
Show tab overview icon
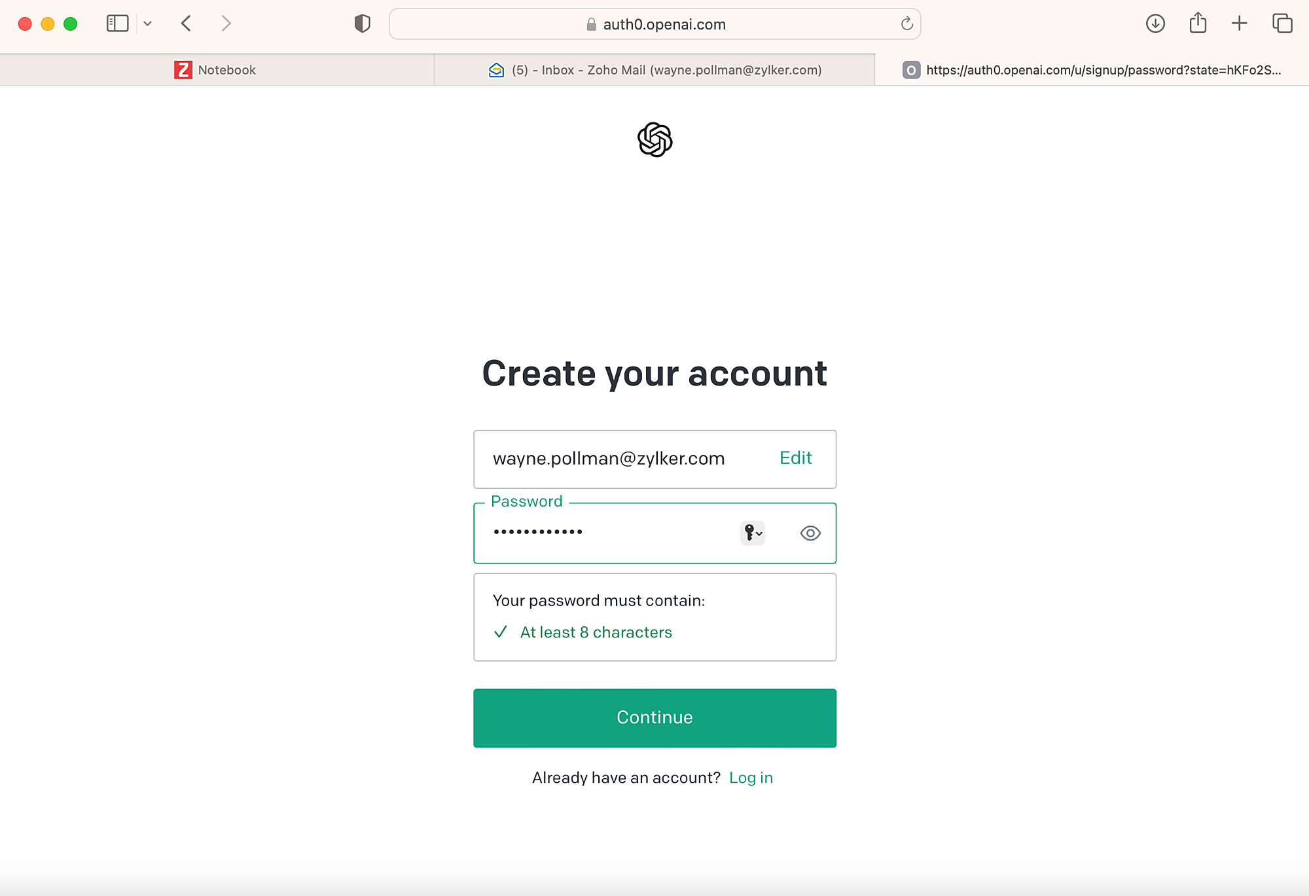click(1282, 24)
